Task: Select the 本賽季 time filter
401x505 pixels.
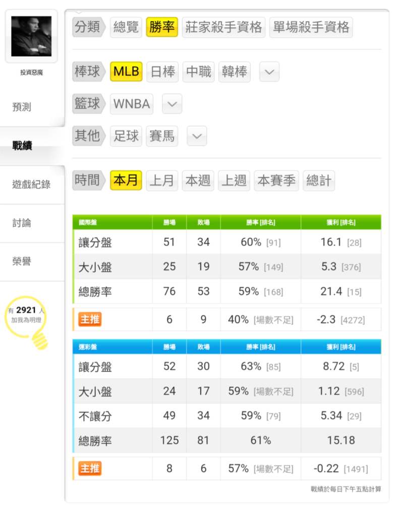Action: 276,180
